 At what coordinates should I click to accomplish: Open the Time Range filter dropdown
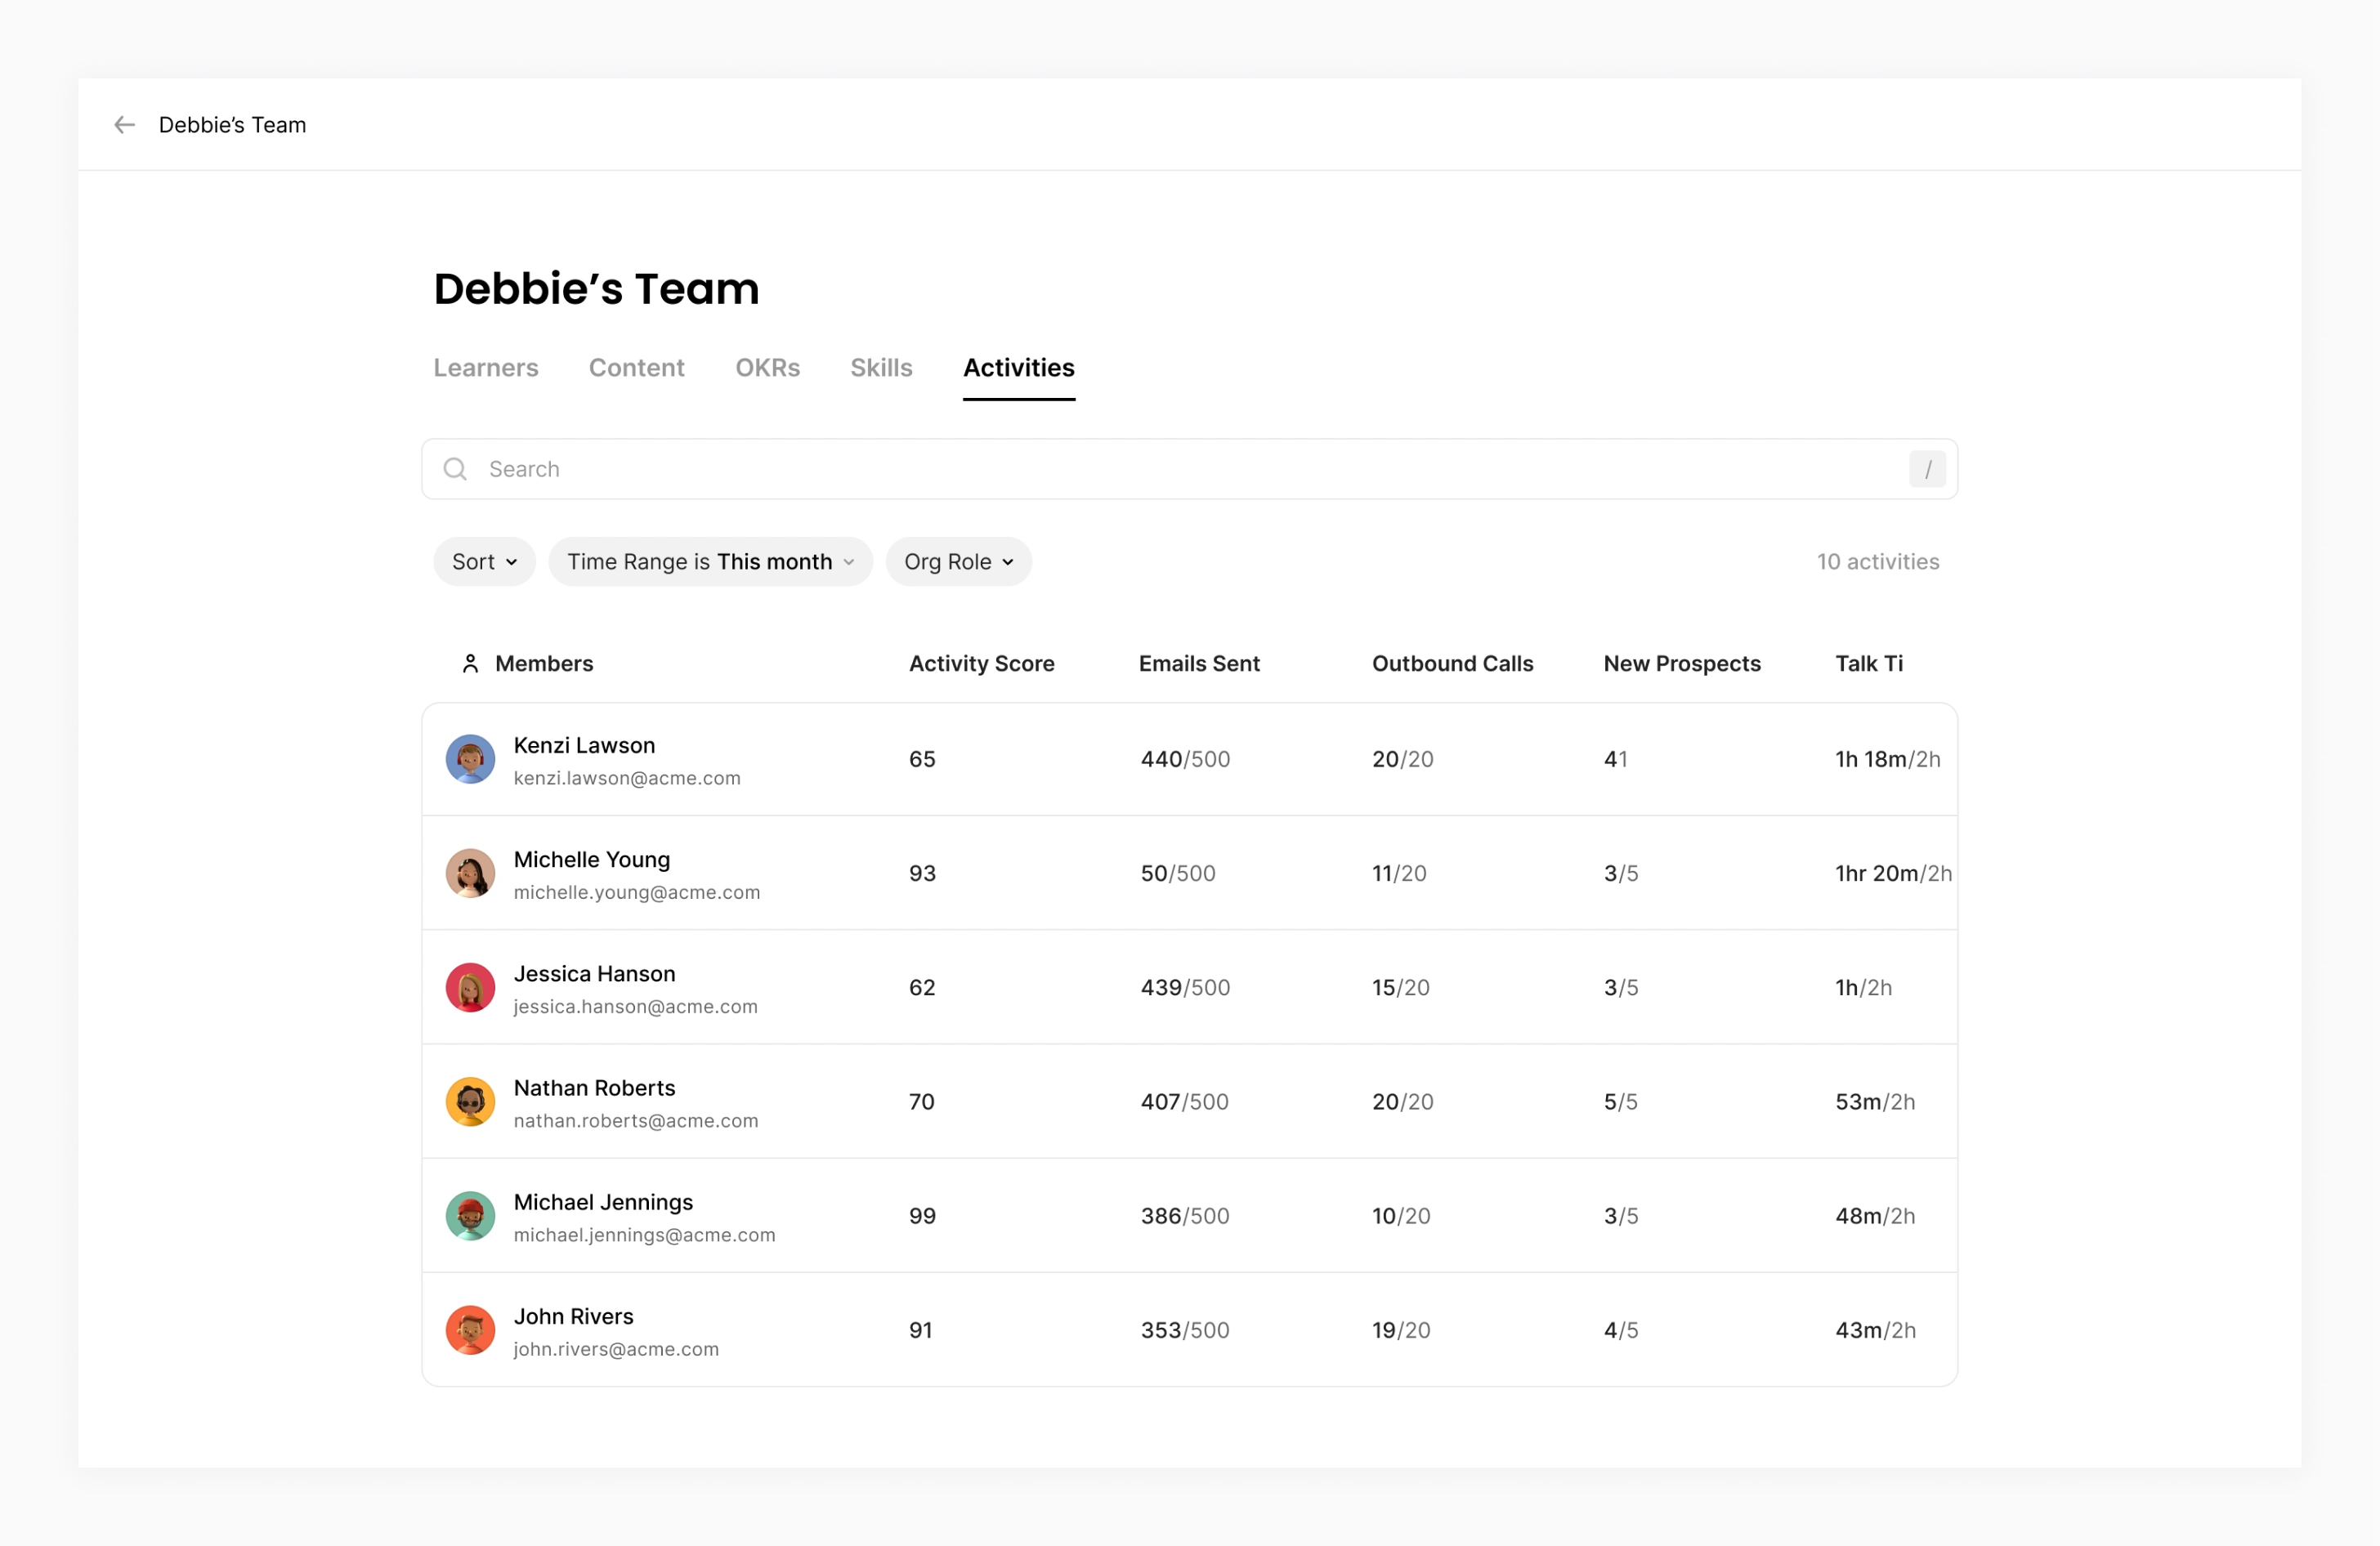click(710, 562)
